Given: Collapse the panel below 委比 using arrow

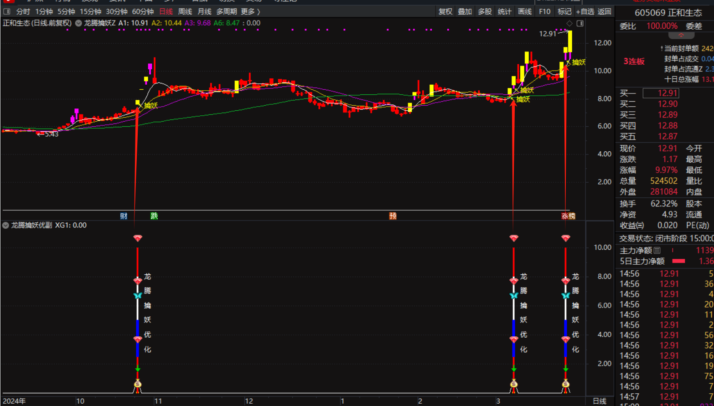Looking at the screenshot, I should [681, 36].
